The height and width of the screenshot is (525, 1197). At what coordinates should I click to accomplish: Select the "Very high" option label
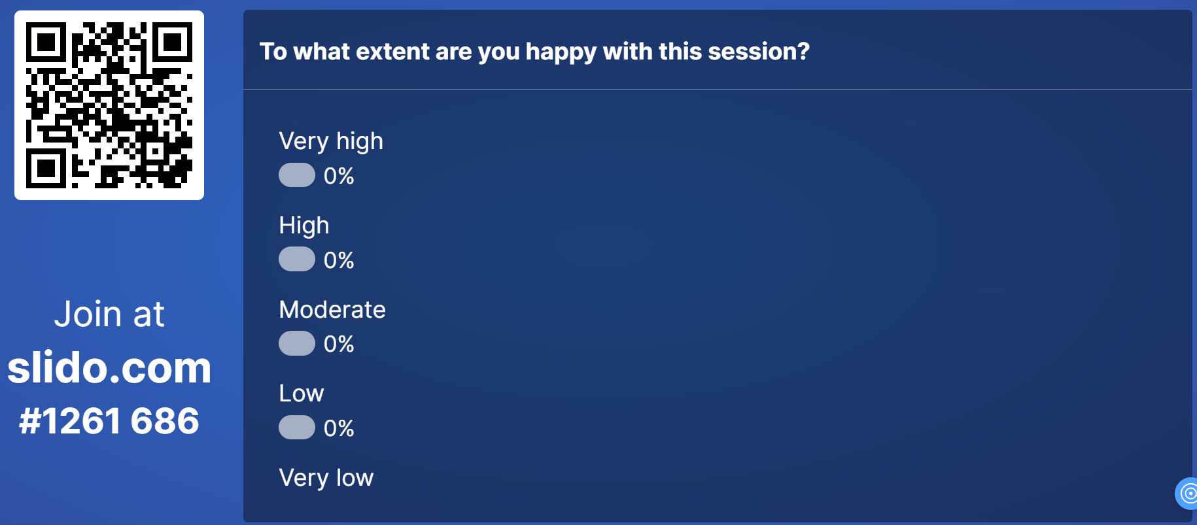pos(331,141)
